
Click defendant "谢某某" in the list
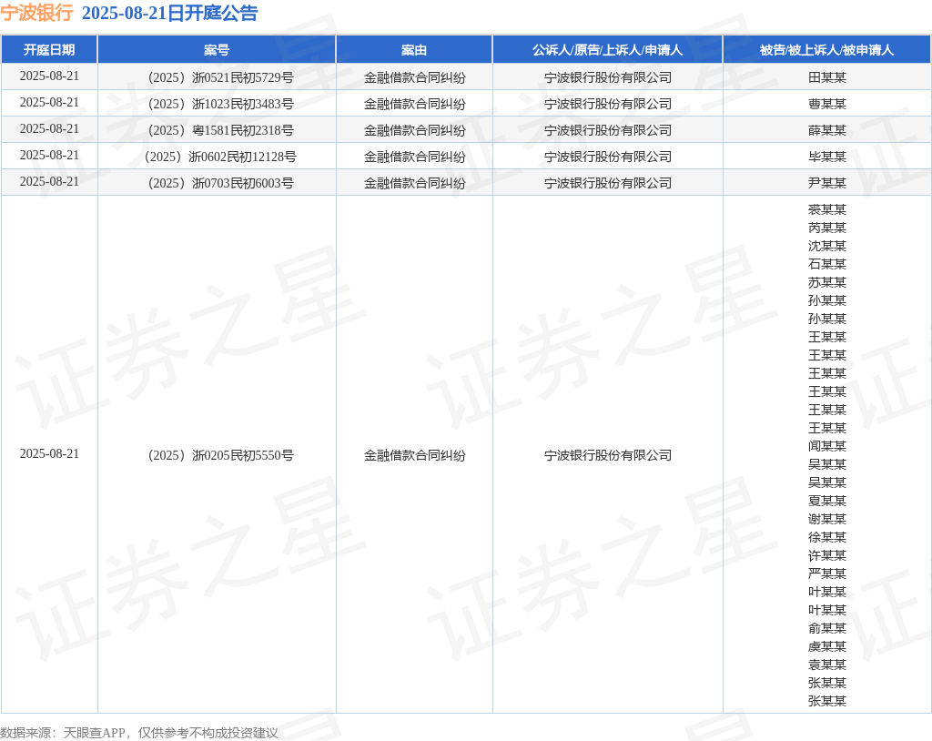click(826, 519)
